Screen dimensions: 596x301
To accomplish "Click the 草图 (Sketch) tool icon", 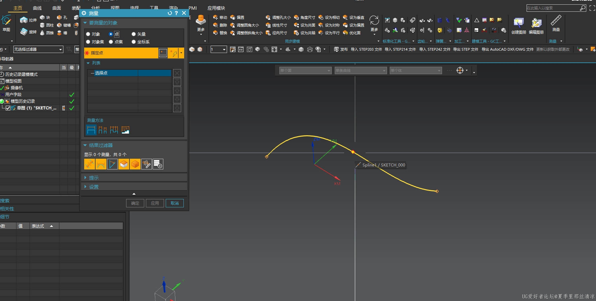I will point(6,23).
